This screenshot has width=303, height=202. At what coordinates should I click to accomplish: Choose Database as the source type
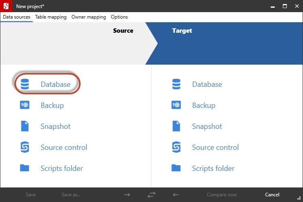[55, 84]
